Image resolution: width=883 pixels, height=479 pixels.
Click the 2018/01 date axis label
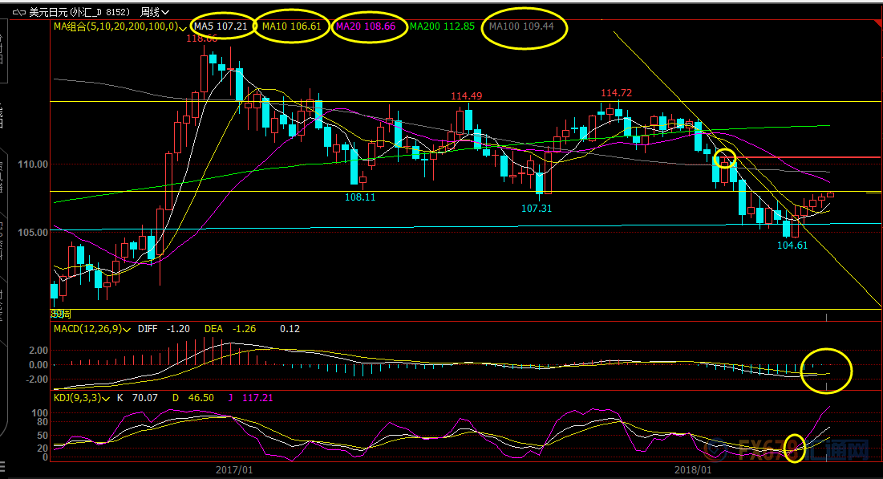click(693, 470)
